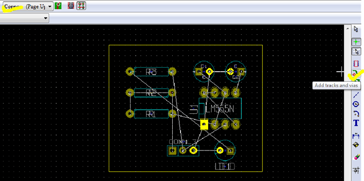Screen dimensions: 364x181
Task: Click the R3 resistor body
Action: pos(151,72)
